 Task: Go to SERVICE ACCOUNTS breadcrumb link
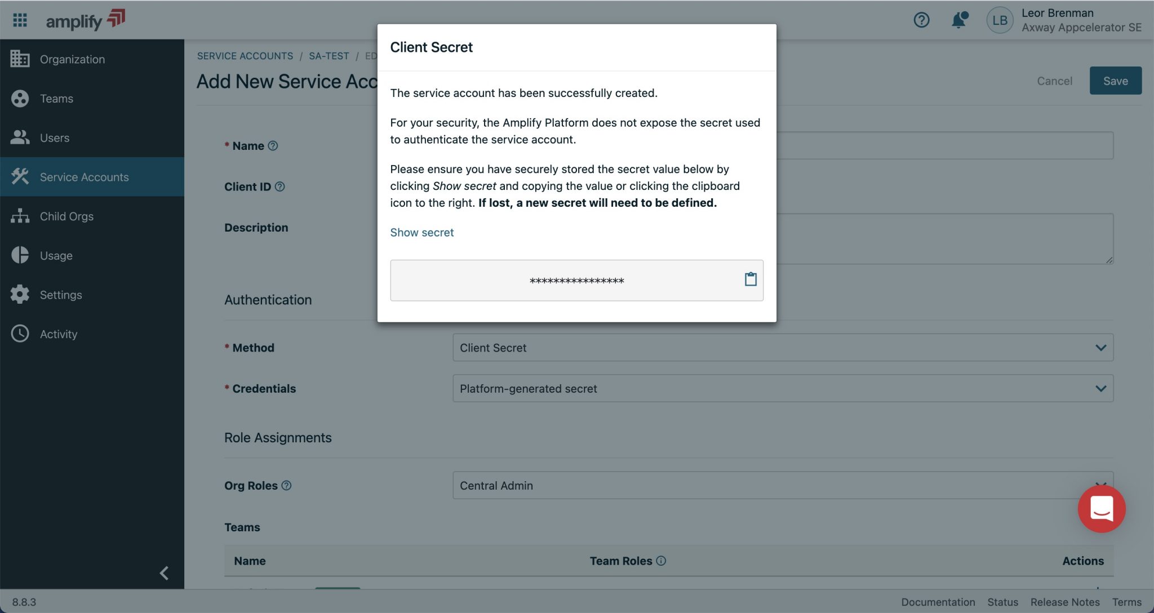(245, 55)
